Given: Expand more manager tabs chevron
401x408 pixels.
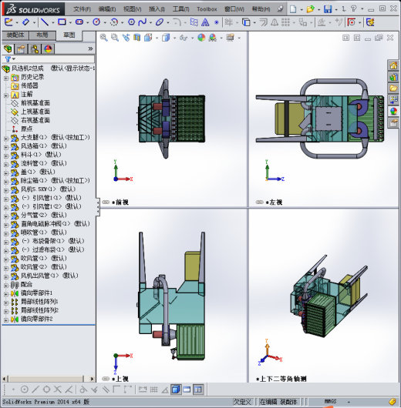Looking at the screenshot, I should pos(90,48).
